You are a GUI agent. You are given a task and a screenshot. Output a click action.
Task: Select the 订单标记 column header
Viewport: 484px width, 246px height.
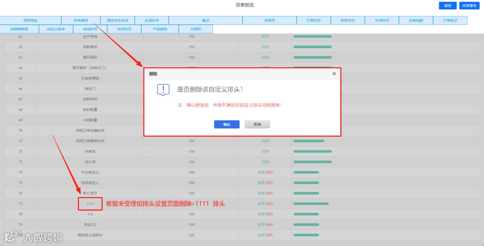click(x=450, y=20)
